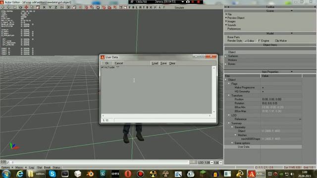Switch to Top view (T)

[x=144, y=7]
